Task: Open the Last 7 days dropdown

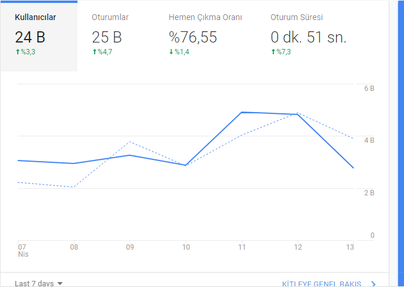Action: pos(38,284)
